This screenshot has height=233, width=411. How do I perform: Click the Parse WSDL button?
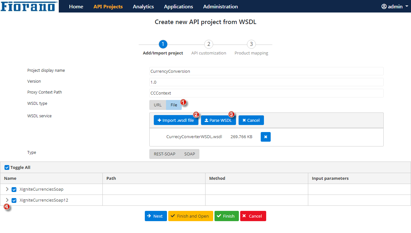(x=218, y=120)
